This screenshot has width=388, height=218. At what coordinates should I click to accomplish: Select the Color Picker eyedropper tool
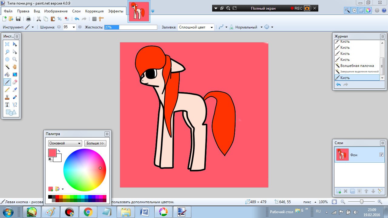15,90
